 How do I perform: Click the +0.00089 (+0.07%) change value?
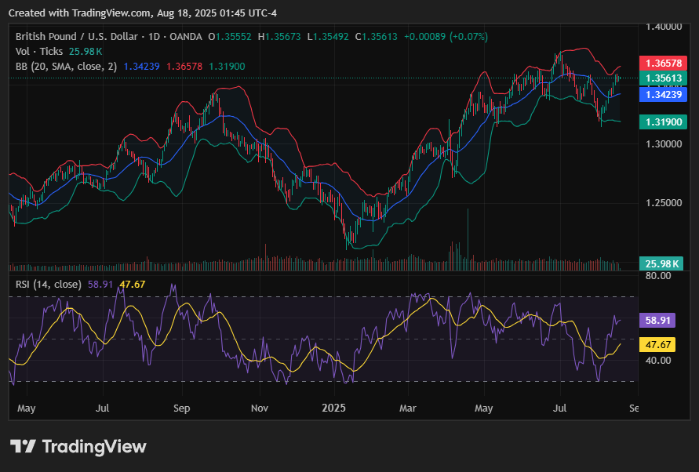click(x=446, y=37)
